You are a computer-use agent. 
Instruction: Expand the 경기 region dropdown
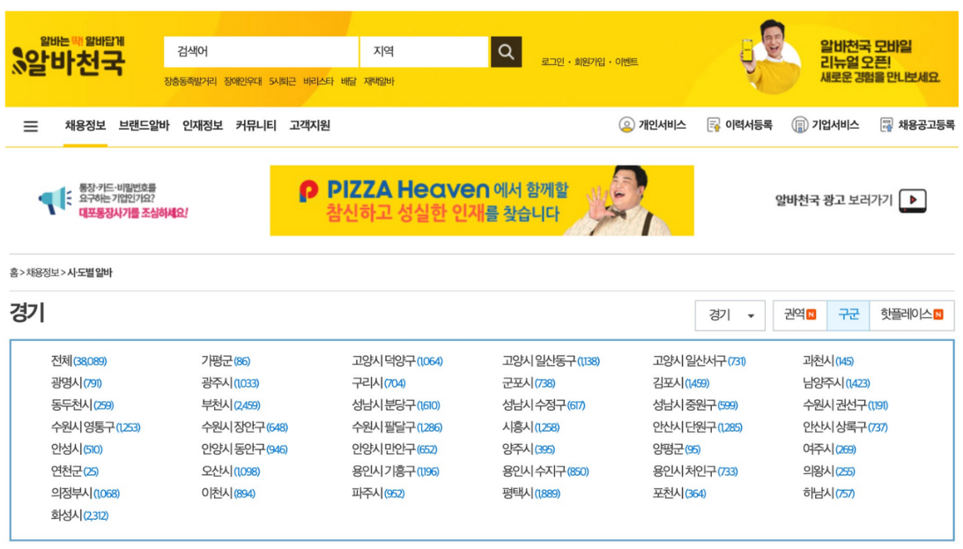tap(730, 315)
